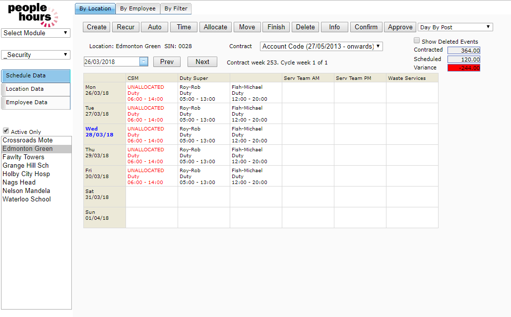Viewport: 511px width, 317px height.
Task: Select Holby City Hosp in location list
Action: [x=26, y=174]
